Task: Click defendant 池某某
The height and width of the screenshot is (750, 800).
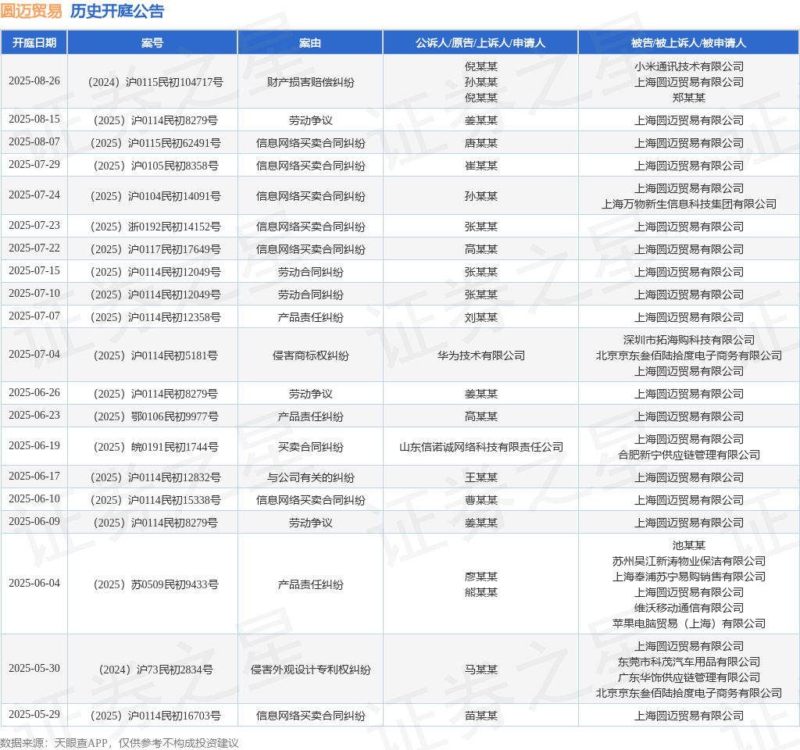Action: click(689, 545)
